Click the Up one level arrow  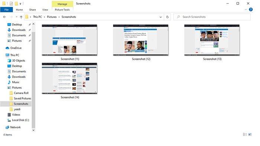click(21, 17)
